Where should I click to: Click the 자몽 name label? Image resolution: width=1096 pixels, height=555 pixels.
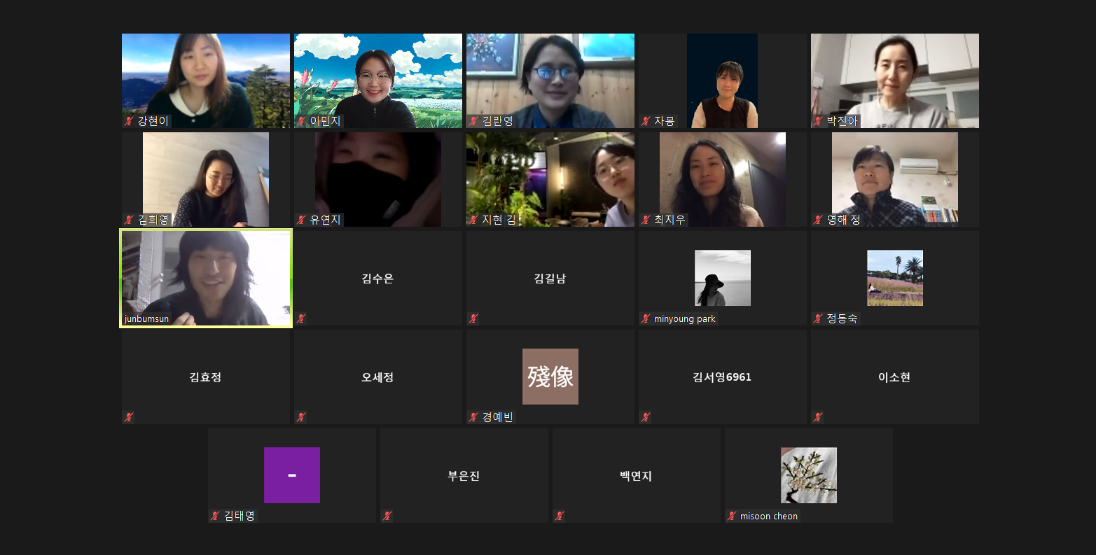click(x=665, y=121)
